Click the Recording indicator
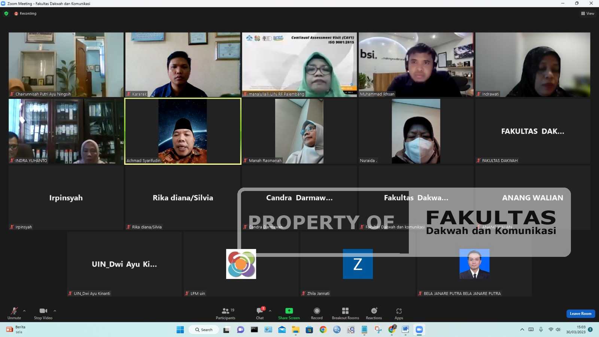Image resolution: width=599 pixels, height=337 pixels. [x=25, y=13]
